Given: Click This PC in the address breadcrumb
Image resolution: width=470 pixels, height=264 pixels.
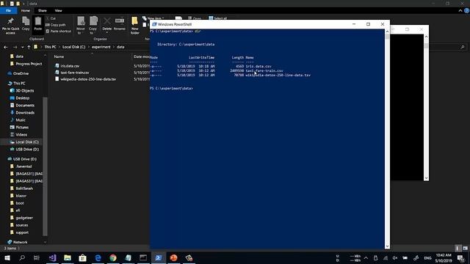Looking at the screenshot, I should point(50,47).
